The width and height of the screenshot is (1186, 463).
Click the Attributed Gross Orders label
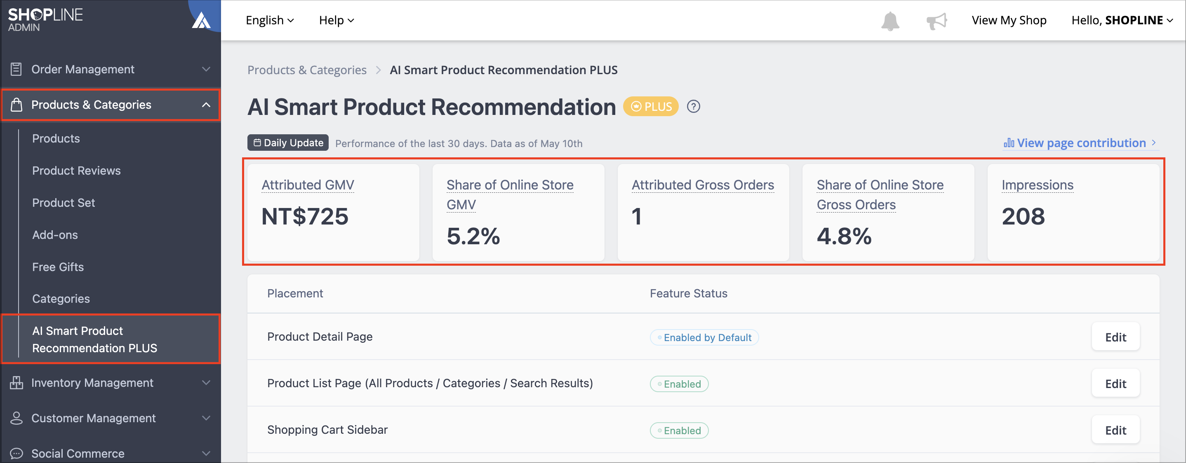tap(703, 185)
